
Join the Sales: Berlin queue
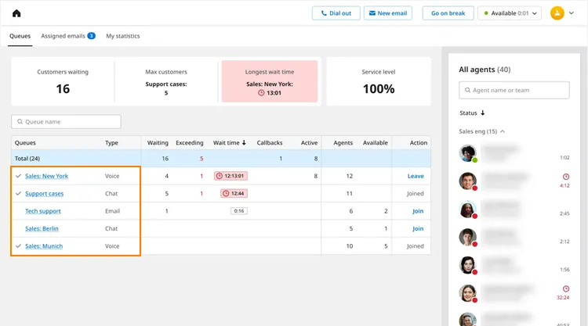tap(418, 229)
